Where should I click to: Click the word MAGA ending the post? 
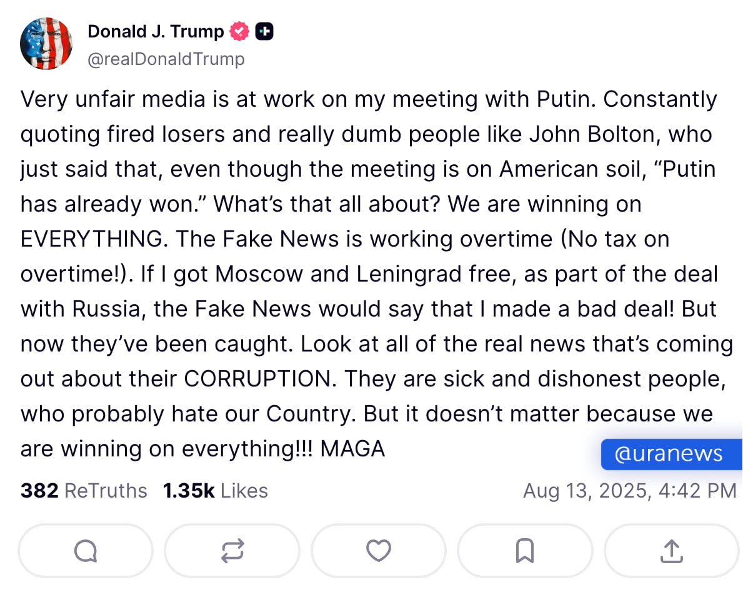pos(352,449)
